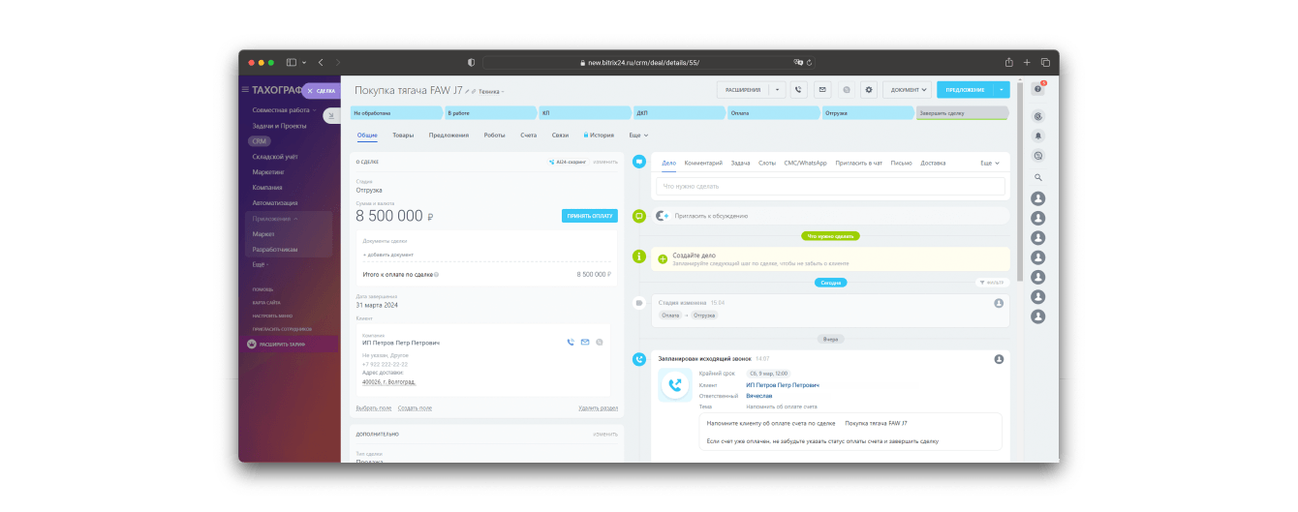Edit deal title with pencil icon

[x=467, y=91]
